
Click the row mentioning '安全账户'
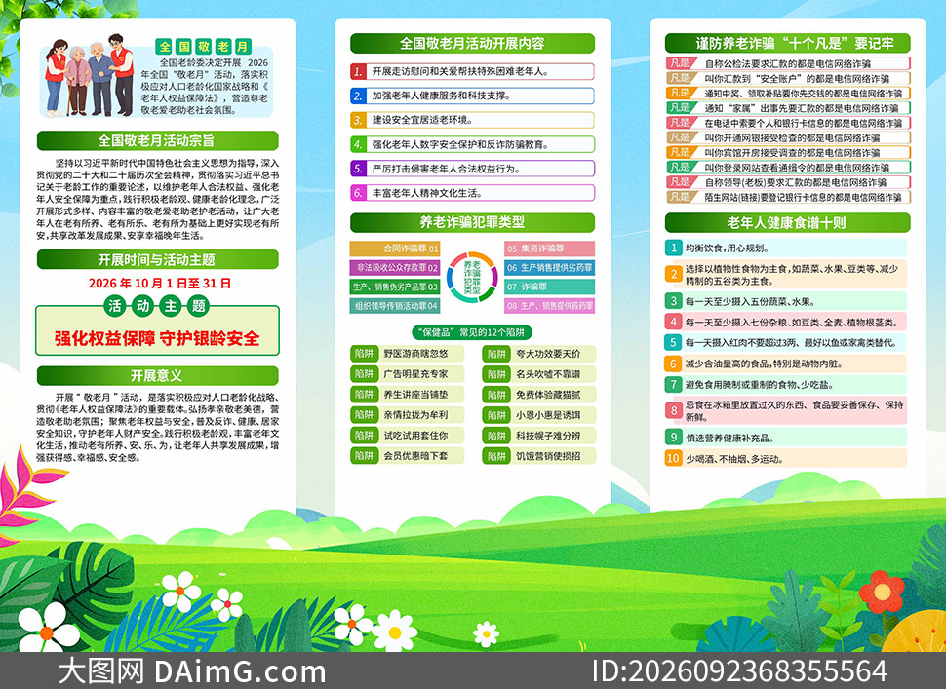[x=789, y=78]
